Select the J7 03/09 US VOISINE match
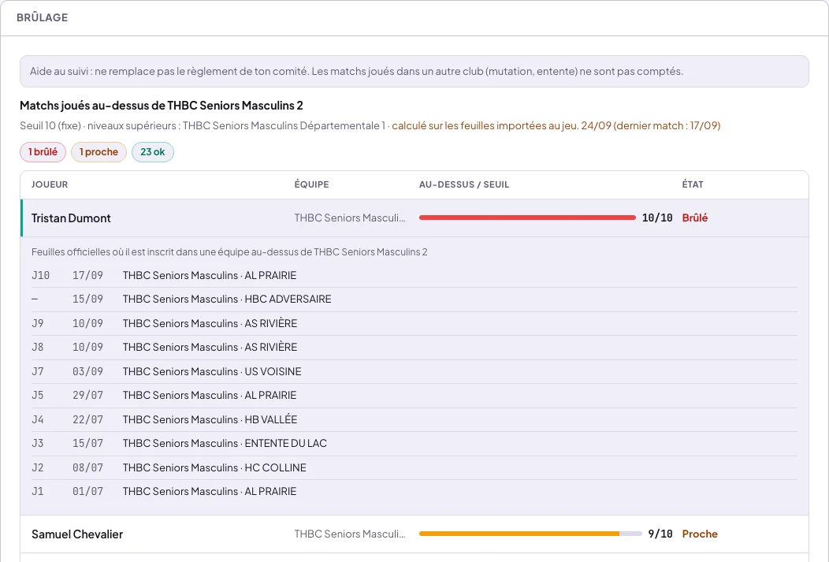 tap(414, 372)
